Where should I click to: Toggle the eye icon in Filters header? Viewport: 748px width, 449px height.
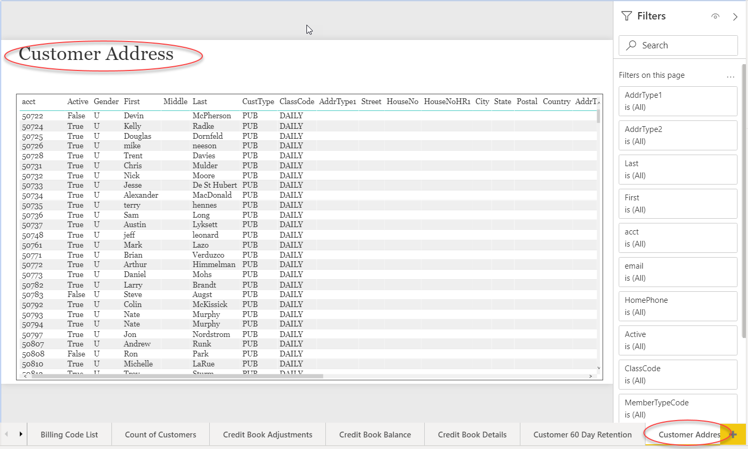click(715, 16)
